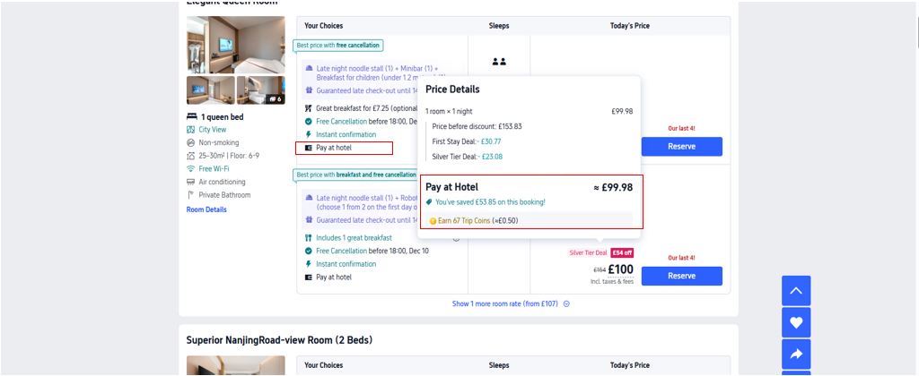
Task: Click the heart favorite button
Action: coord(796,322)
